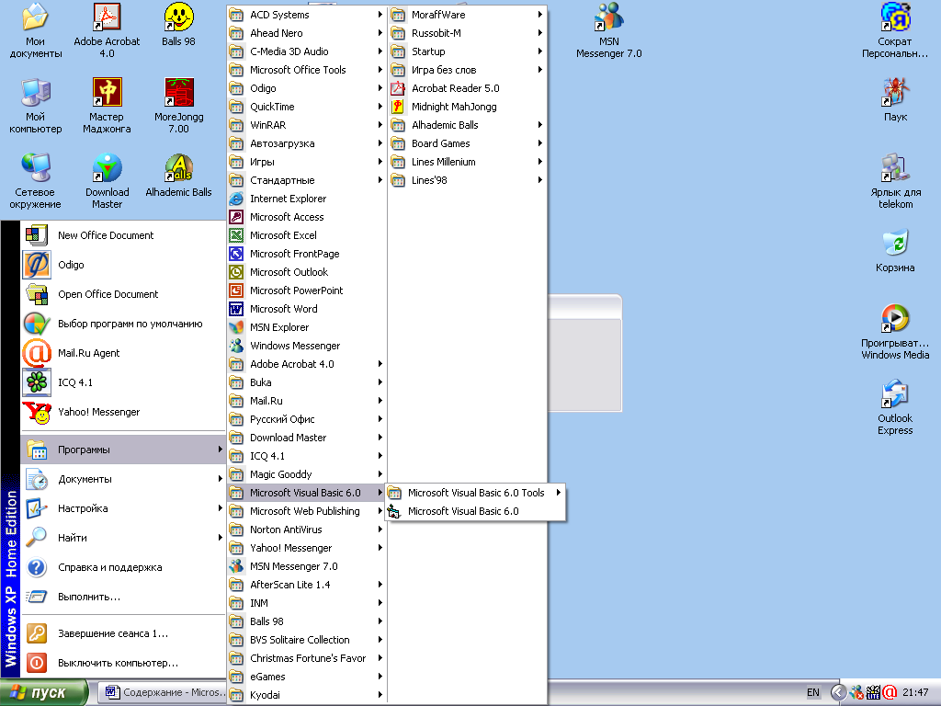The image size is (941, 706).
Task: Click the Yahoo! Messenger icon in Start menu
Action: pos(37,412)
